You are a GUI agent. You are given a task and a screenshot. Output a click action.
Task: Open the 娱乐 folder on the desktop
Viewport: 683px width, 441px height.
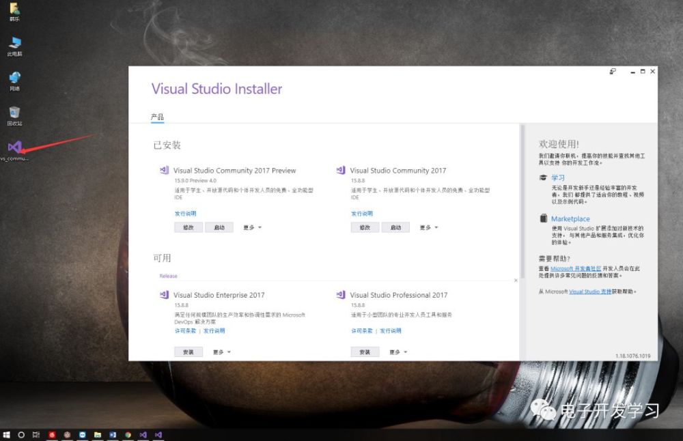[14, 12]
